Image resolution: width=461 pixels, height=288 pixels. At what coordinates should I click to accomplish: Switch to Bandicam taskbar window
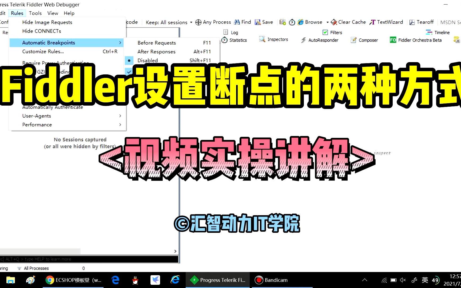pos(281,280)
